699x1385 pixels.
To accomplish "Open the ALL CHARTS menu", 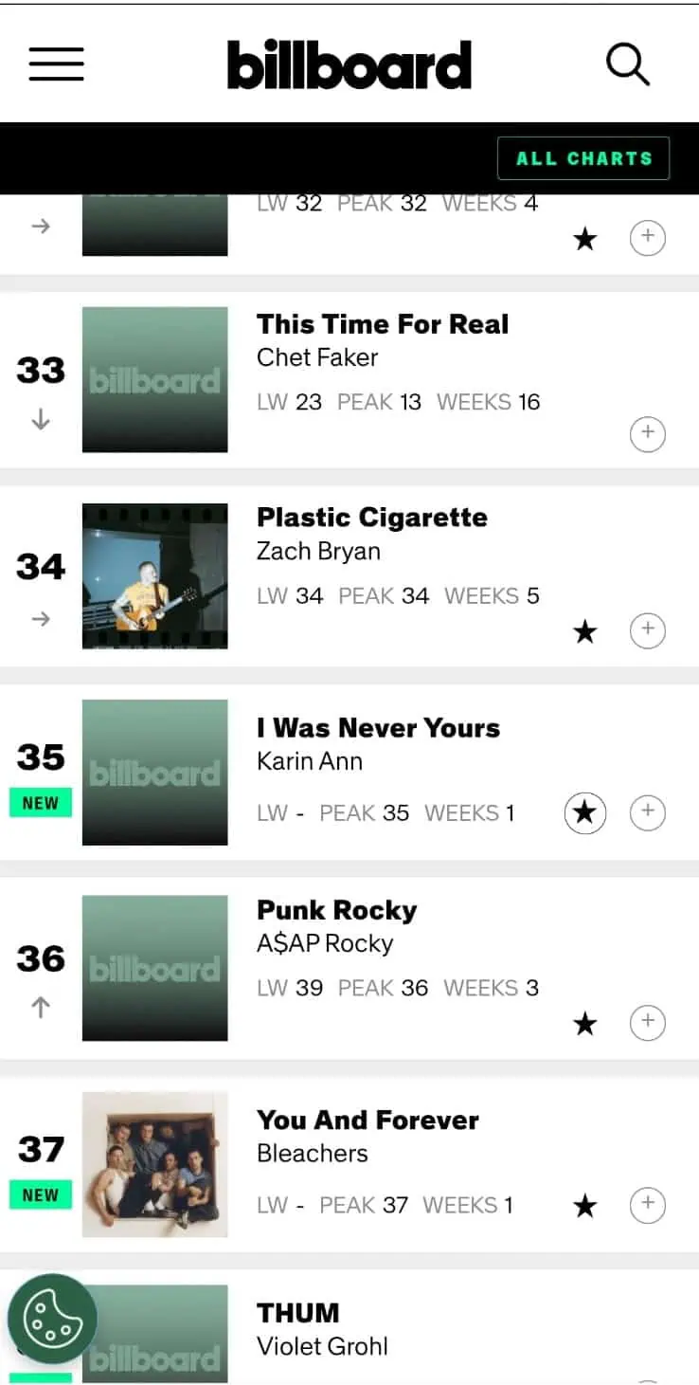I will pos(583,158).
